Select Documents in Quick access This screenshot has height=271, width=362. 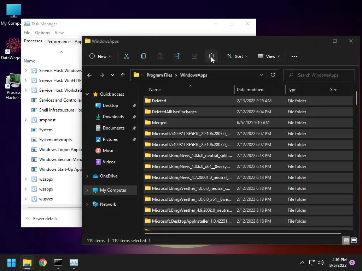point(113,128)
